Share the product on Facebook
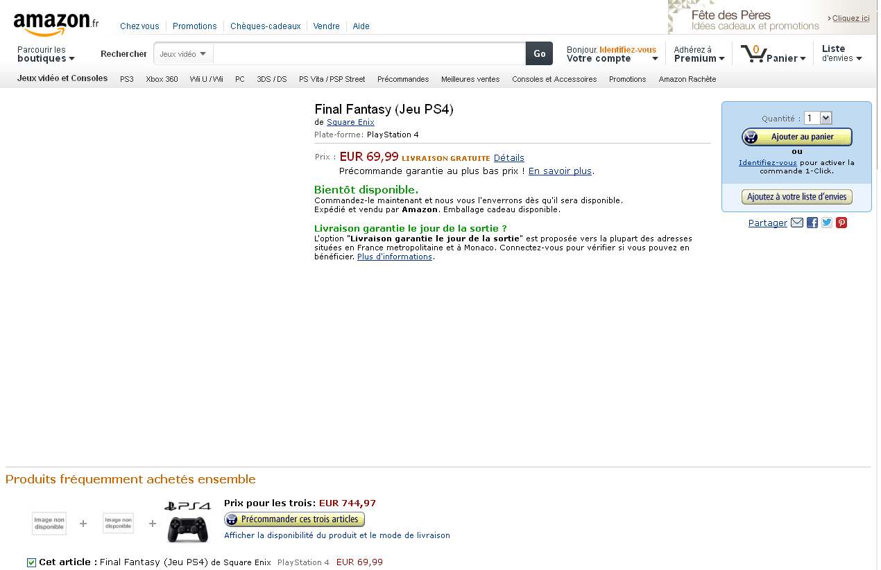881x570 pixels. point(812,223)
